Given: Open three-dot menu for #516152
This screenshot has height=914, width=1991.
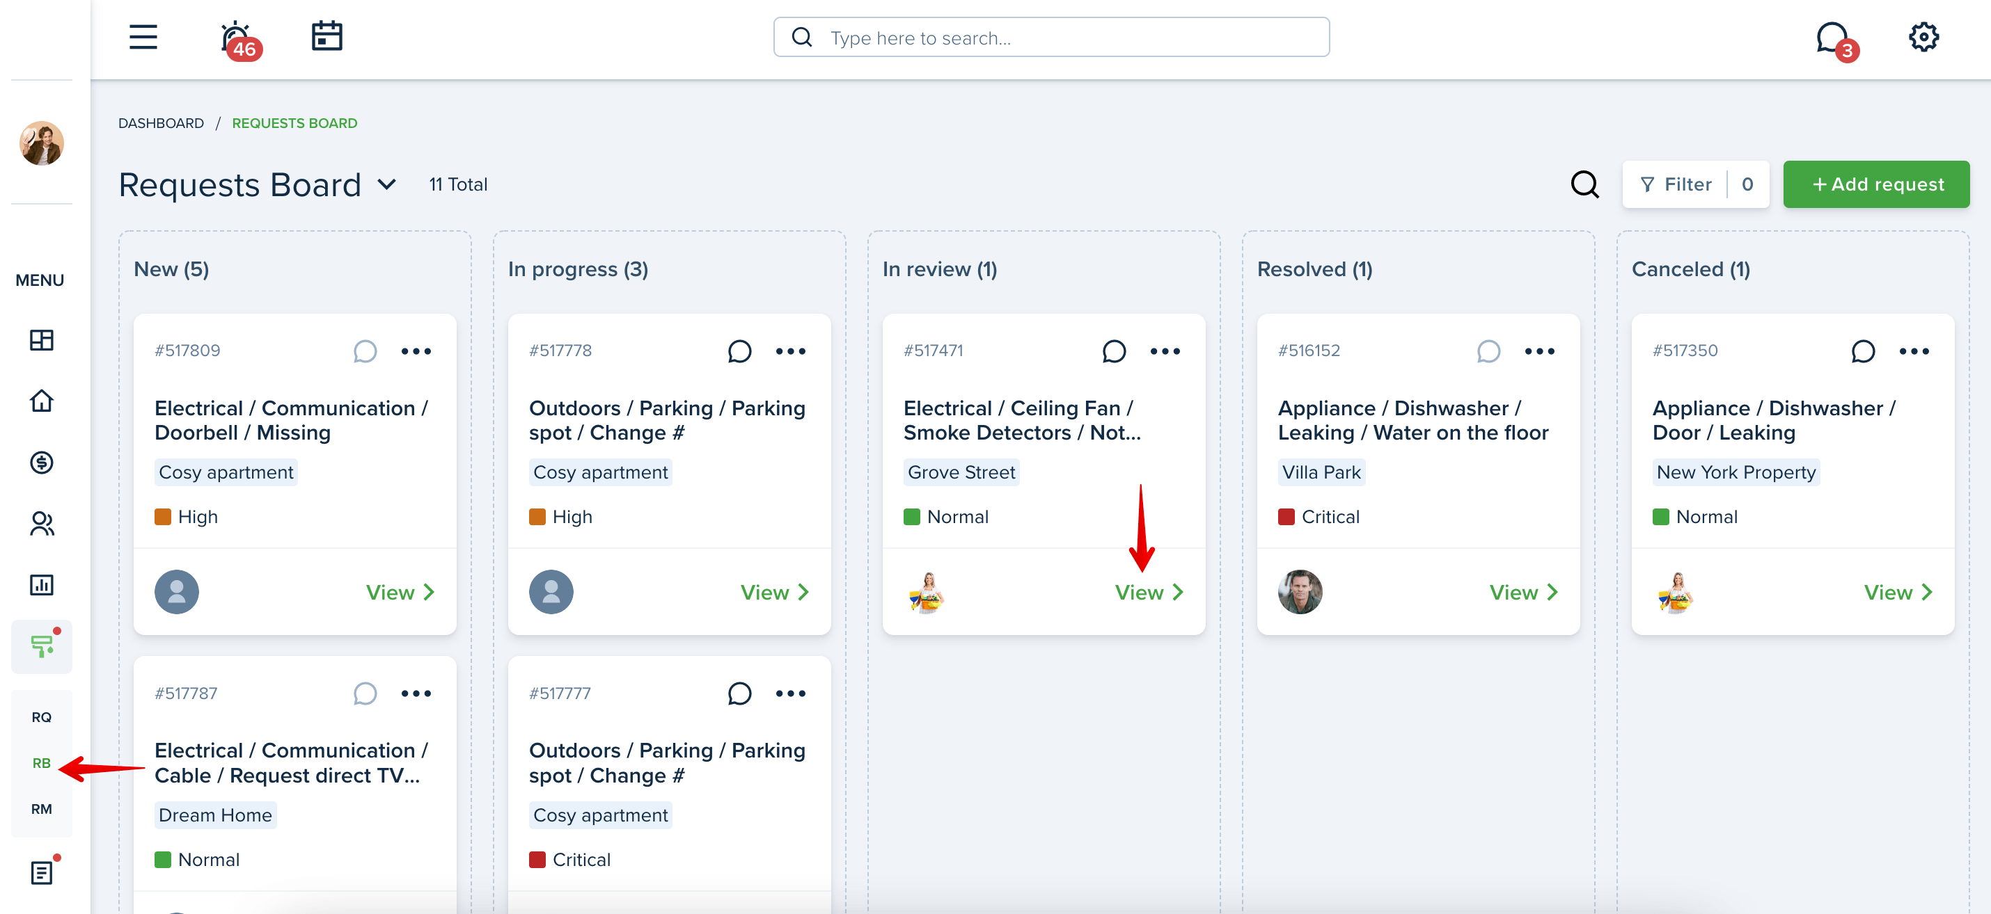Looking at the screenshot, I should pos(1540,351).
